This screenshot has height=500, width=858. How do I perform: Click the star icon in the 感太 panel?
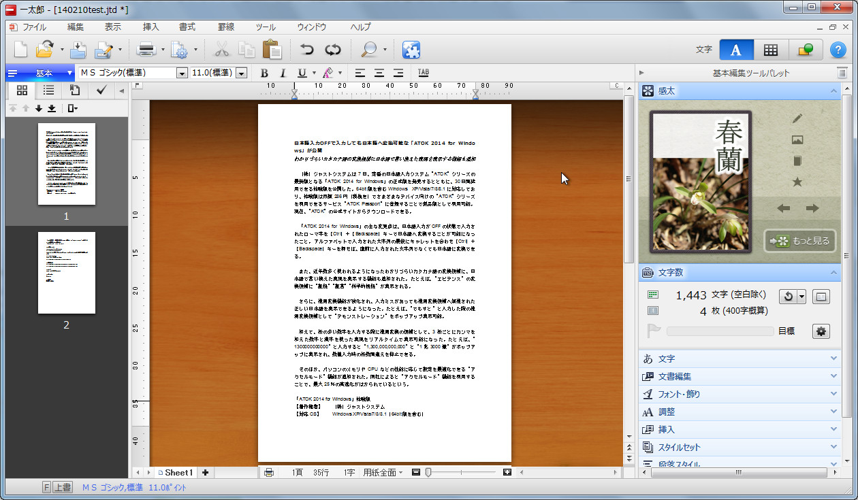[x=797, y=182]
